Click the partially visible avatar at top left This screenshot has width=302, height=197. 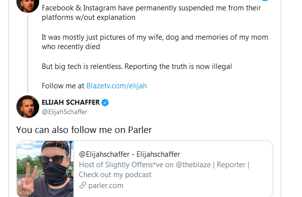28,6
